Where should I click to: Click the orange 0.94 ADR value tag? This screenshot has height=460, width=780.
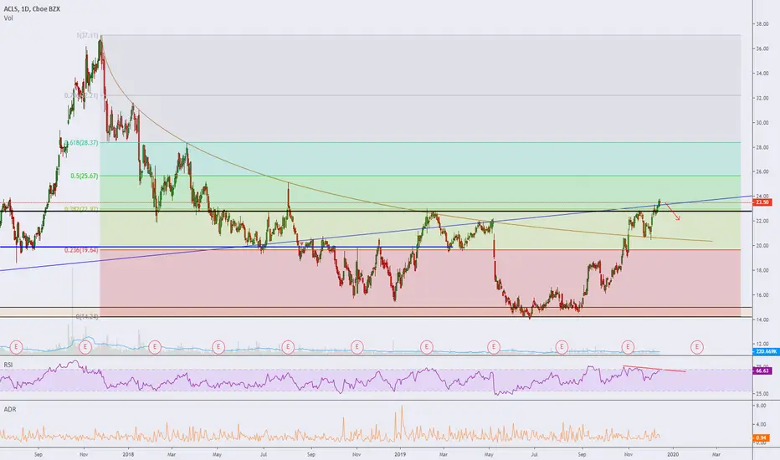point(761,438)
